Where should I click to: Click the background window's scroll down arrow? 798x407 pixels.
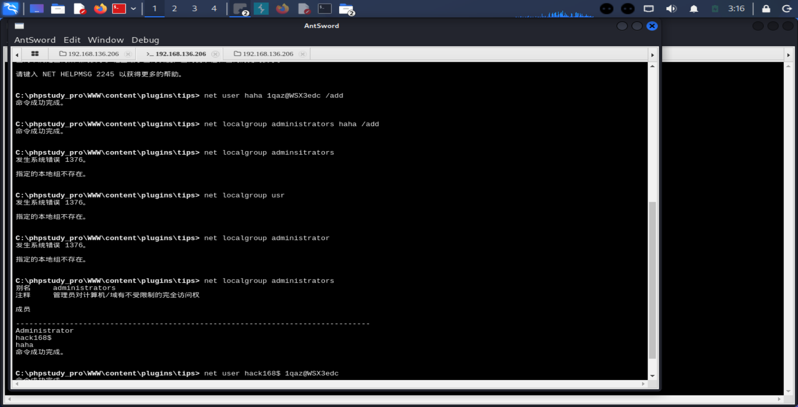tap(788, 391)
